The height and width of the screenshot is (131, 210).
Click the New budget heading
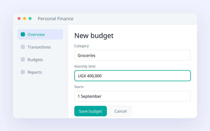point(94,36)
